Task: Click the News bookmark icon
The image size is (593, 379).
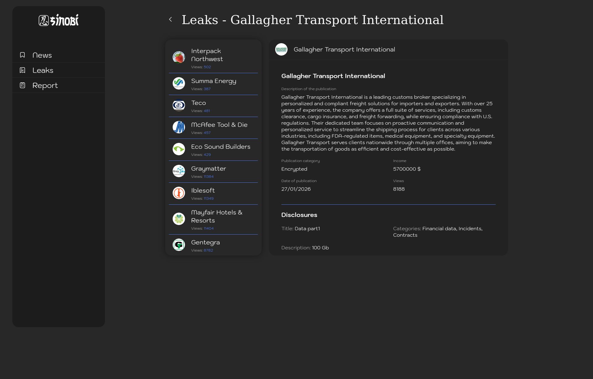Action: click(x=23, y=55)
